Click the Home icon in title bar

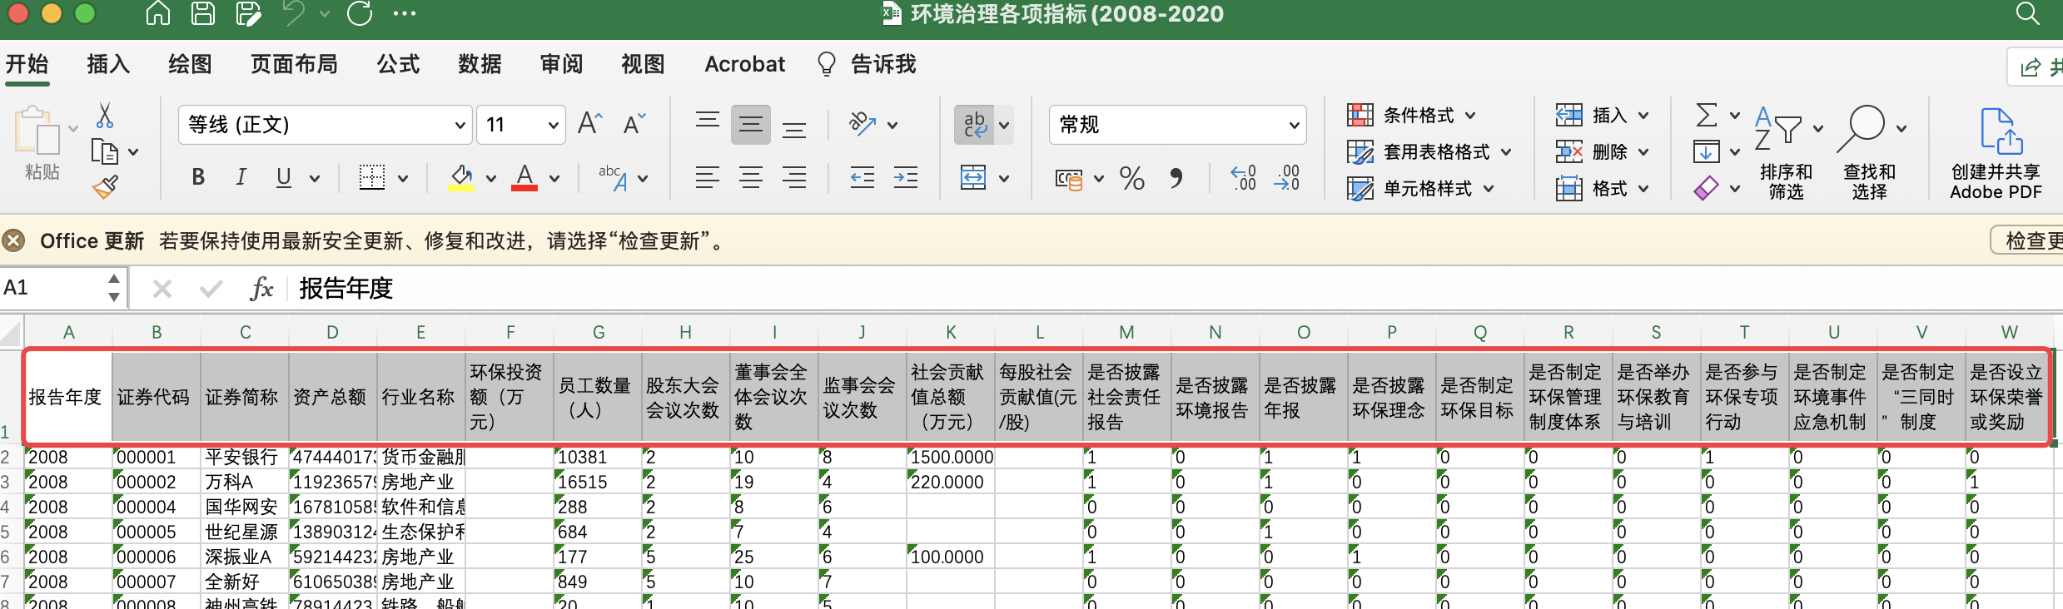(x=157, y=13)
